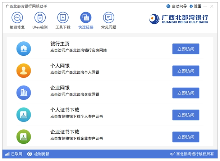Click the 已联网 status text

coord(17,154)
